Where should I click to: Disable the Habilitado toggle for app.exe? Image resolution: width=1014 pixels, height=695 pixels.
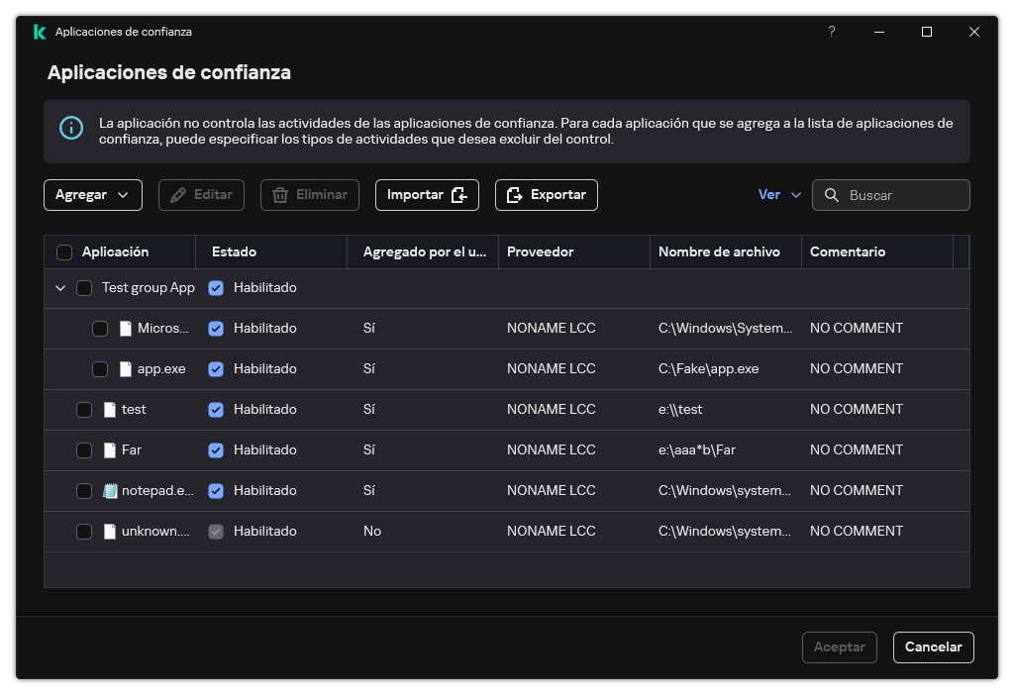click(x=216, y=368)
